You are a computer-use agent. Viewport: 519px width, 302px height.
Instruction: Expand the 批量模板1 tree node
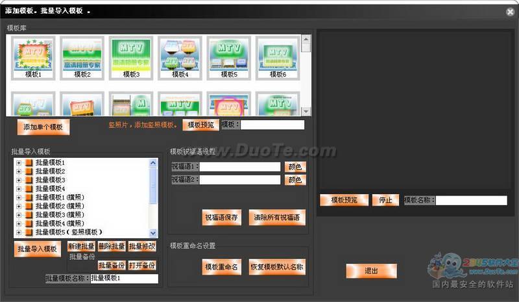point(19,163)
